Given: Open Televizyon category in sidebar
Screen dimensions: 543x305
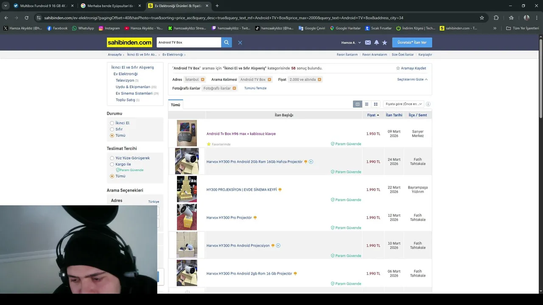Looking at the screenshot, I should [x=125, y=80].
